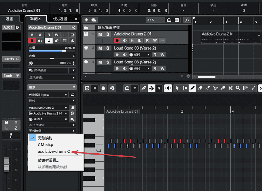
Task: Click the channel volume fader handle
Action: [6, 165]
